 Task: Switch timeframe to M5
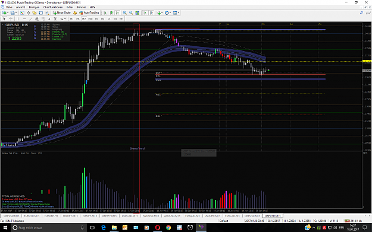[78, 18]
